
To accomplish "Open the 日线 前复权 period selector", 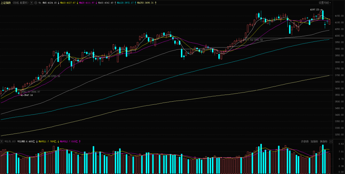I will 21,3.
